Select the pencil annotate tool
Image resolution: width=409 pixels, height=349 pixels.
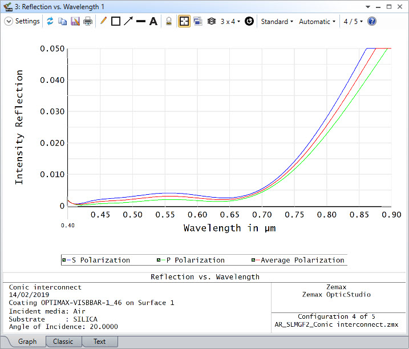tap(103, 21)
